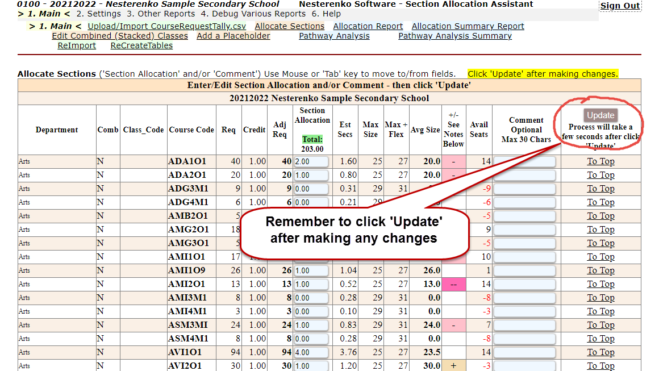The width and height of the screenshot is (659, 371).
Task: Open Allocation Summary Report link
Action: click(x=468, y=26)
